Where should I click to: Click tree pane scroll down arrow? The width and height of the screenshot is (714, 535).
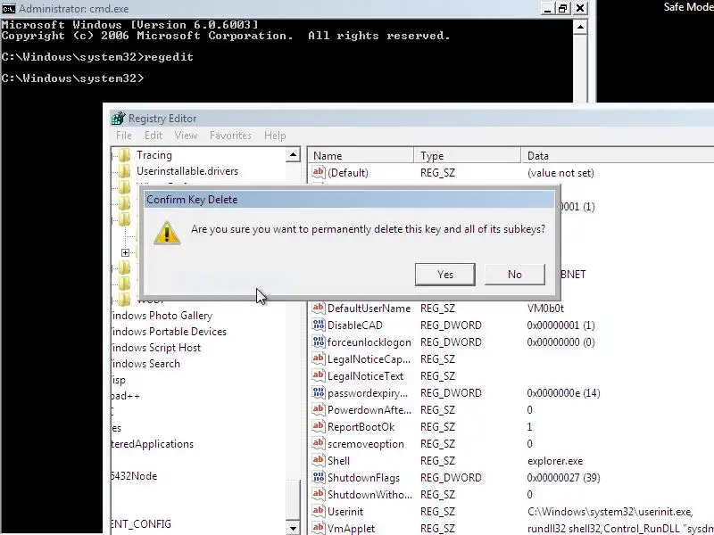coord(294,528)
